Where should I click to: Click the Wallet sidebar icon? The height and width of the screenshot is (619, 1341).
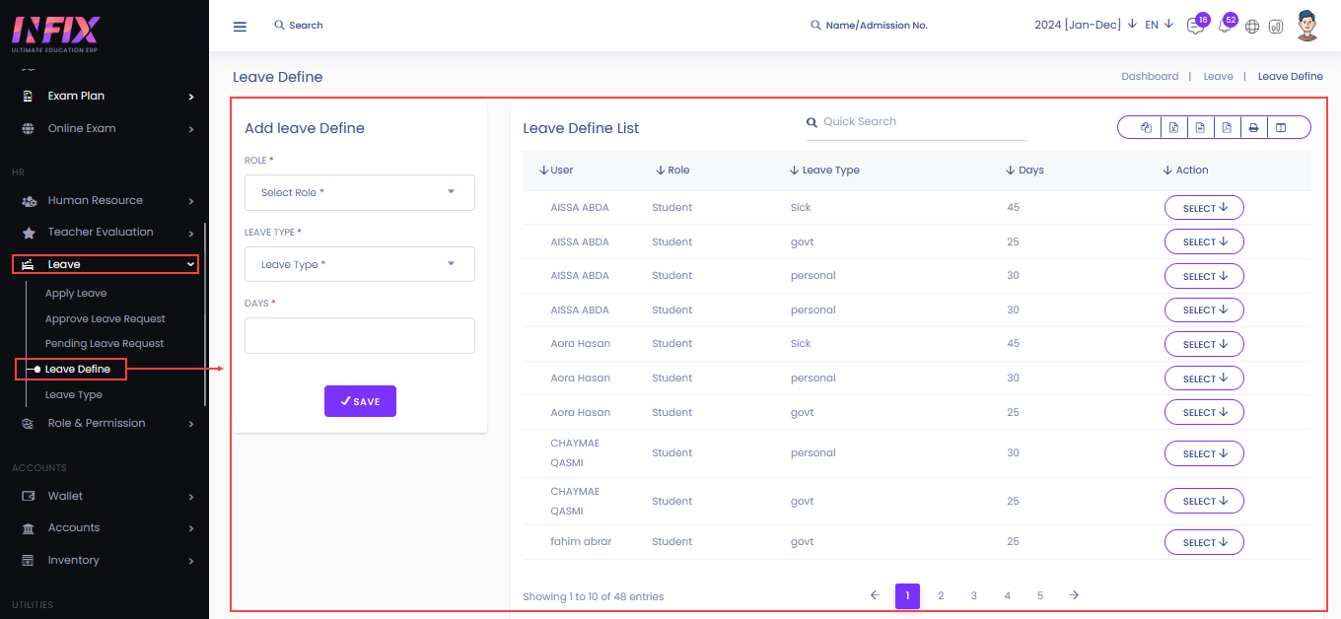(x=29, y=496)
